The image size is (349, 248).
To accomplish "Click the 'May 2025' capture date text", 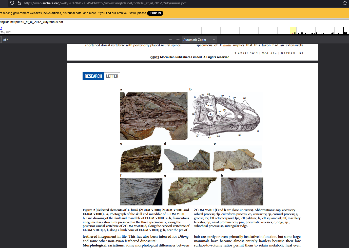I will click(x=6, y=32).
